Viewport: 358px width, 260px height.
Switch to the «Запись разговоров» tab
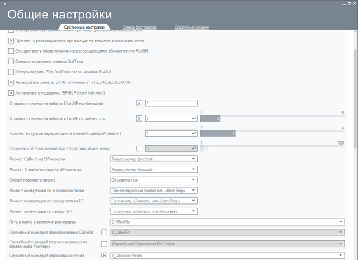140,27
